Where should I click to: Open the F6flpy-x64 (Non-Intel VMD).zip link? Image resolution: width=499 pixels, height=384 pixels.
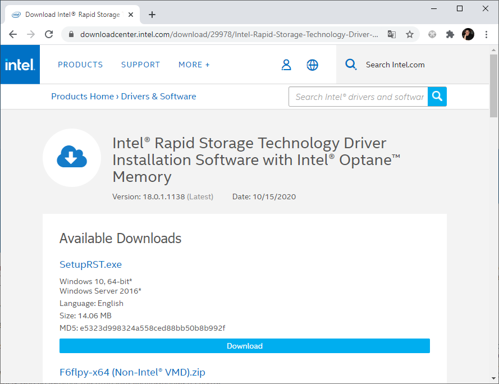point(132,372)
